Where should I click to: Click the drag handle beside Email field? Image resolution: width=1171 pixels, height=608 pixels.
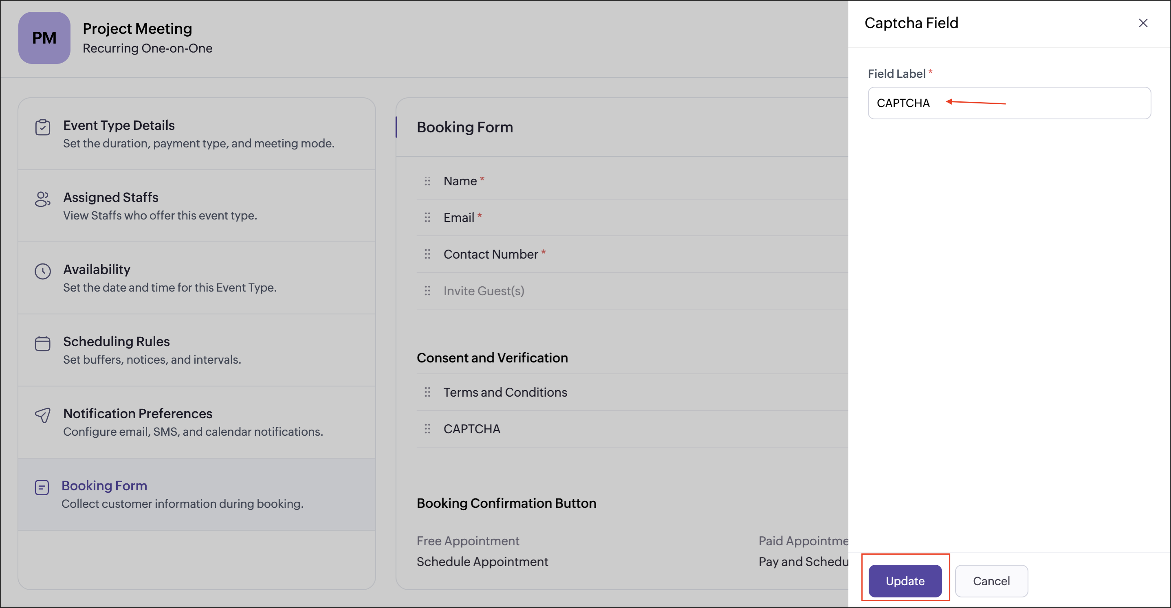(x=427, y=217)
